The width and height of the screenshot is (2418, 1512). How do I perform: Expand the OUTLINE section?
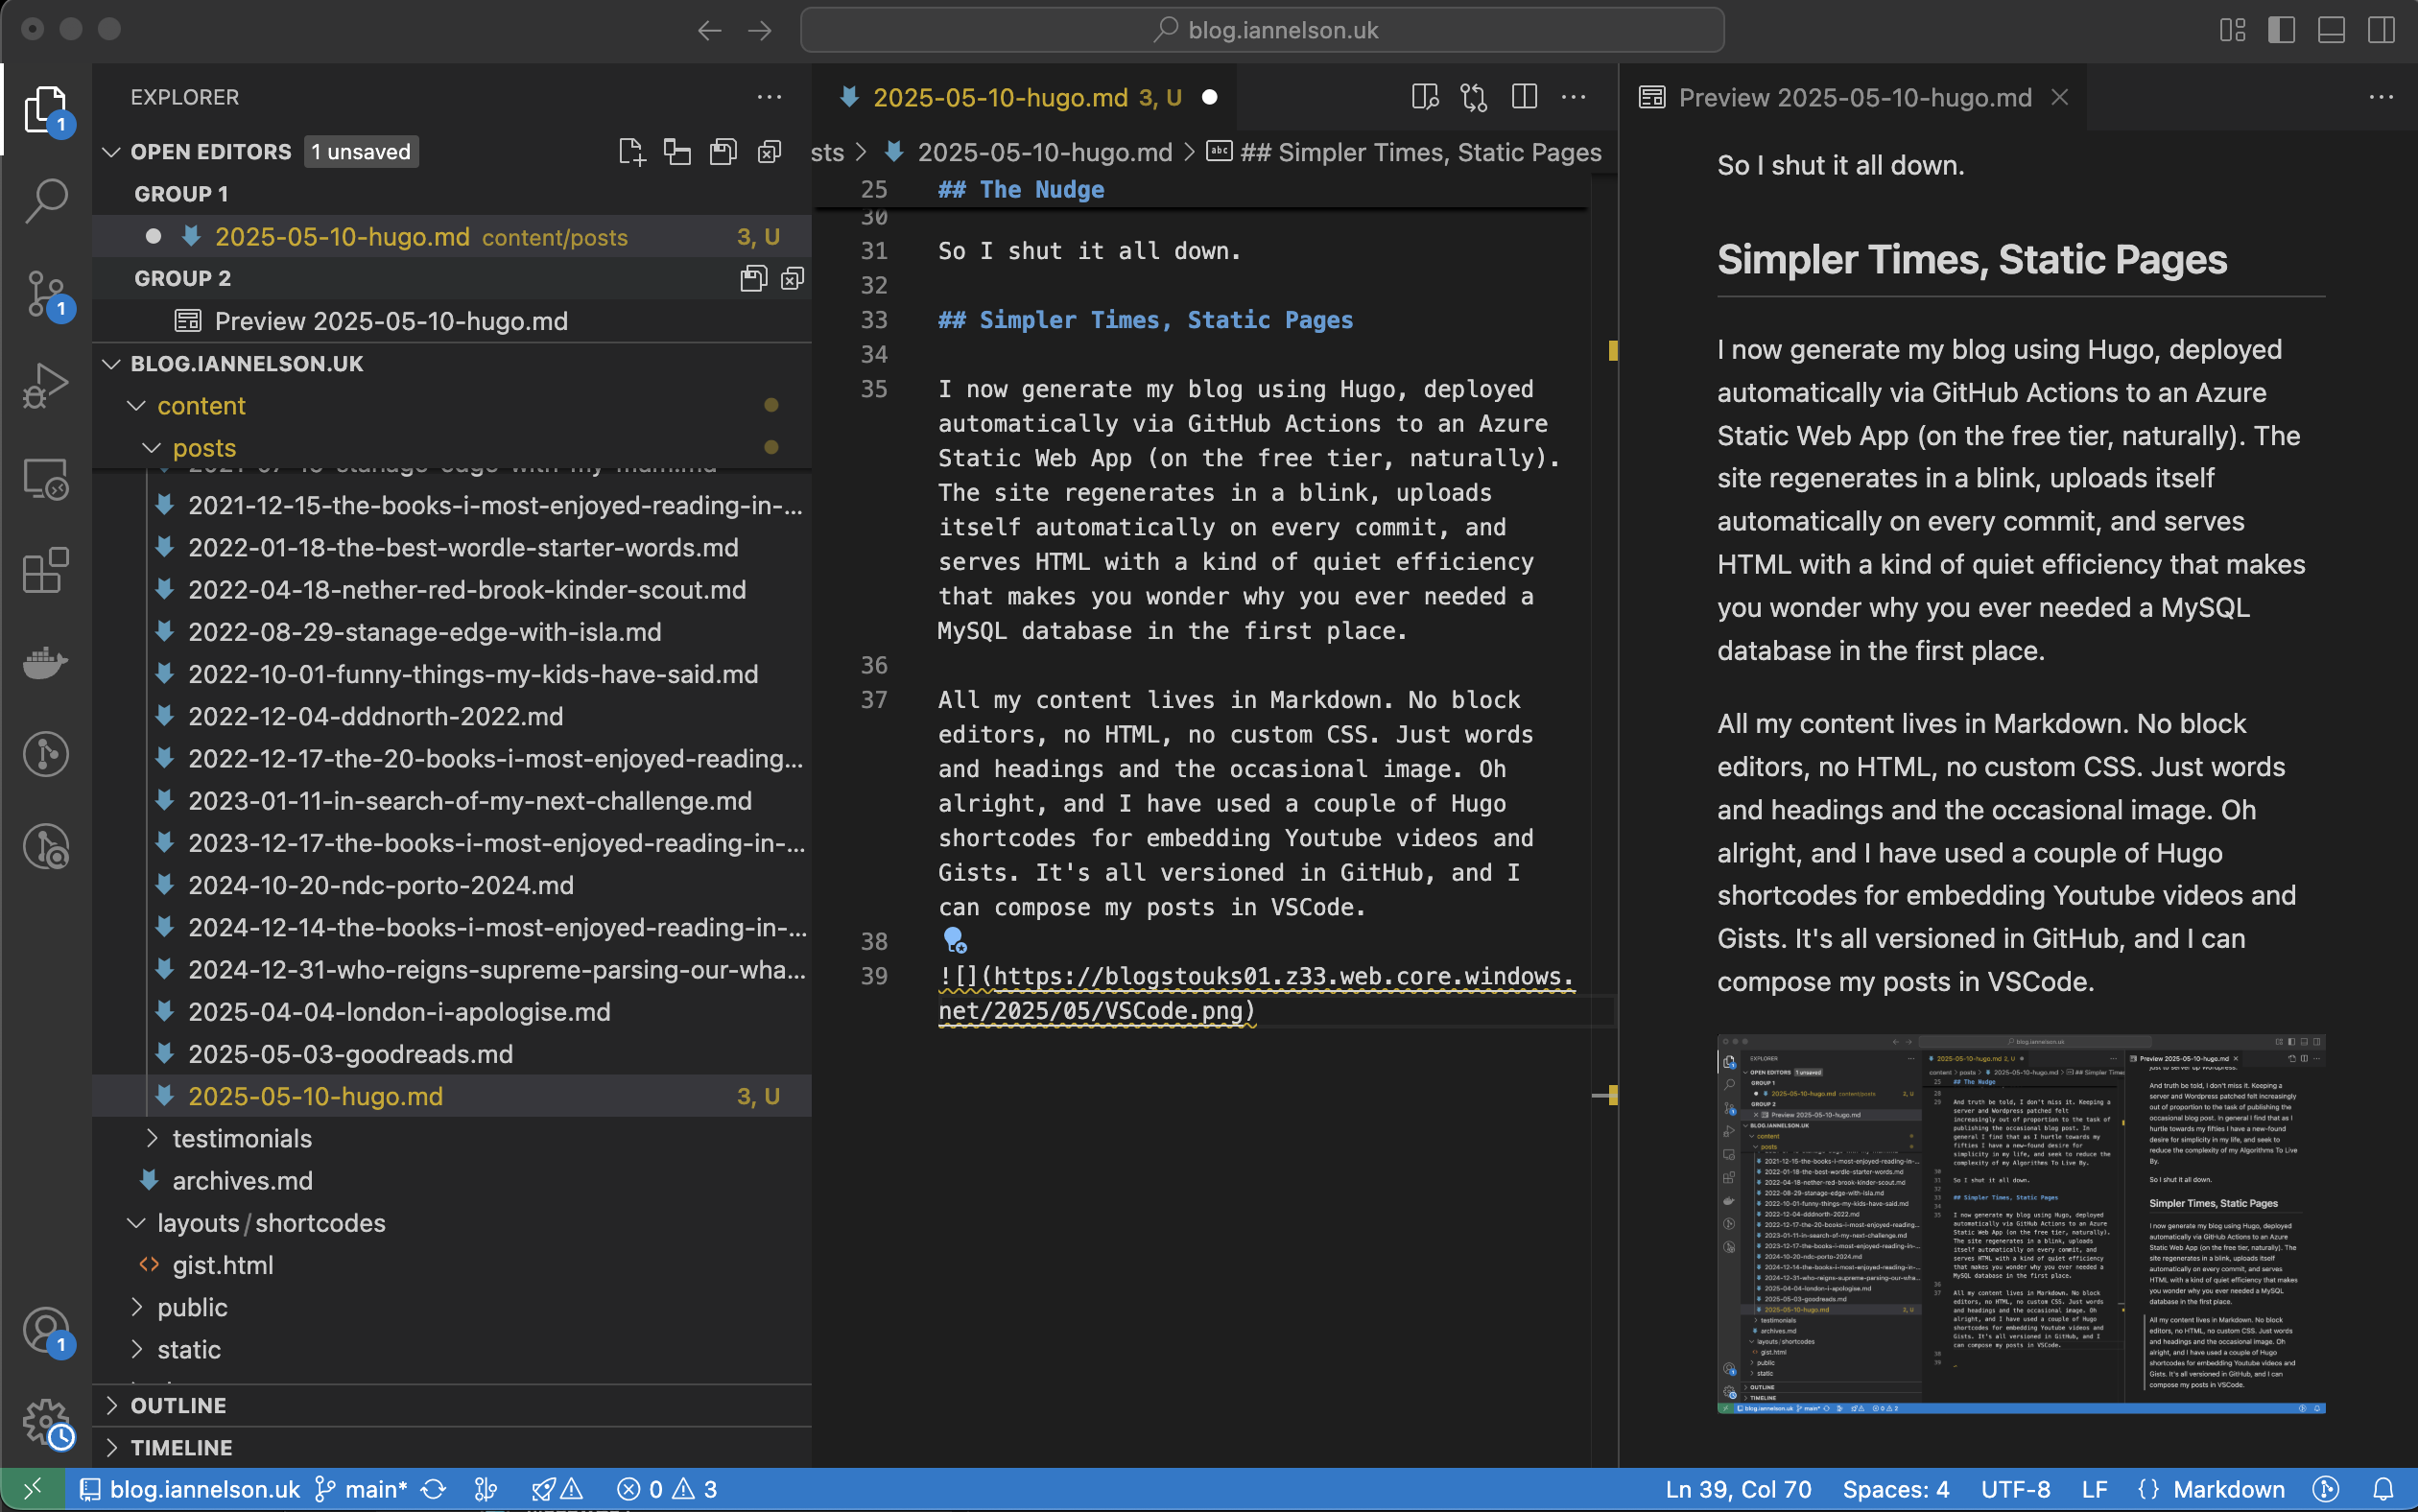pyautogui.click(x=178, y=1405)
